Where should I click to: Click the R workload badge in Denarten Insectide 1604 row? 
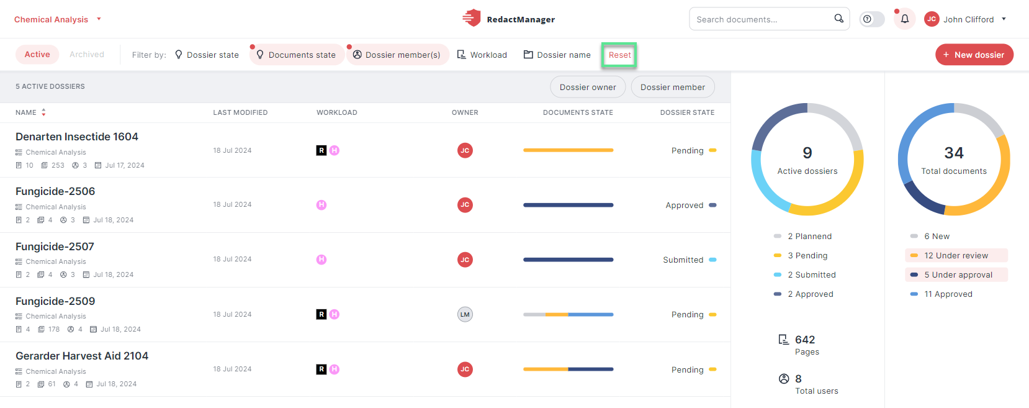321,150
